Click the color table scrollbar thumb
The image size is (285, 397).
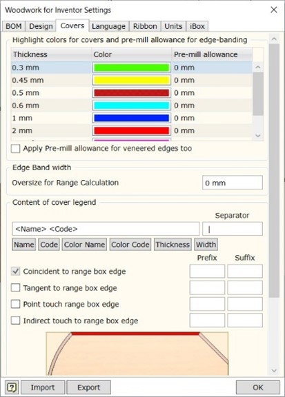258,94
